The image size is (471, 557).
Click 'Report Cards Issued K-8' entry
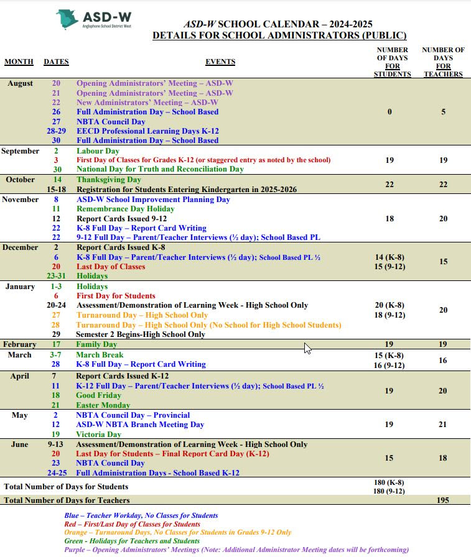[x=121, y=247]
